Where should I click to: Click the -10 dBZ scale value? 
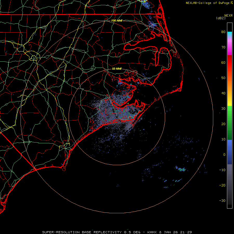[x=222, y=170]
